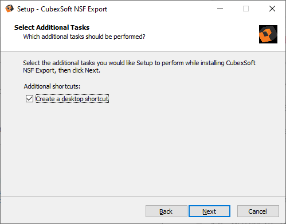Go to the previous step with Back
The width and height of the screenshot is (286, 224).
pyautogui.click(x=166, y=211)
